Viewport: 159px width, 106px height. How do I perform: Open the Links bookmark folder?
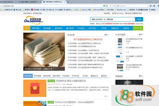tap(76, 10)
